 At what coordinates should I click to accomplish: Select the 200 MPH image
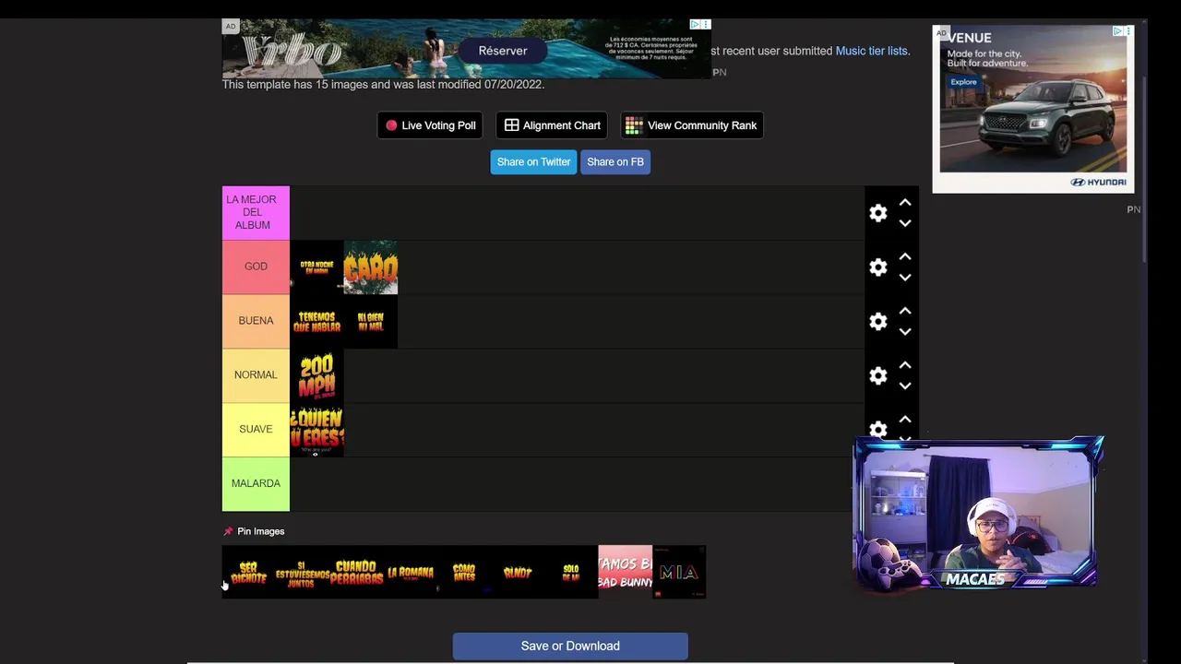tap(316, 376)
